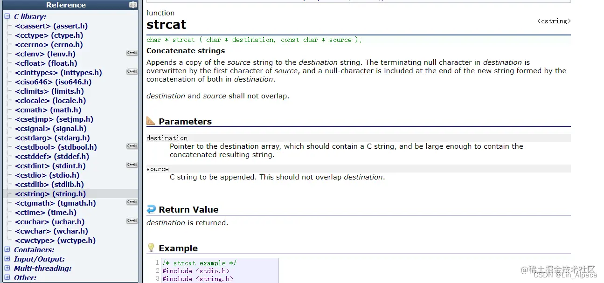Click the 'Reference' panel title

(66, 5)
